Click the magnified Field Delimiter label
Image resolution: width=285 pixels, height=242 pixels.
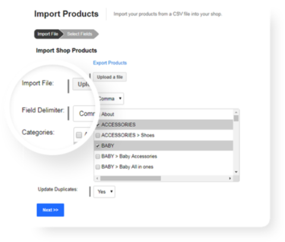(43, 110)
